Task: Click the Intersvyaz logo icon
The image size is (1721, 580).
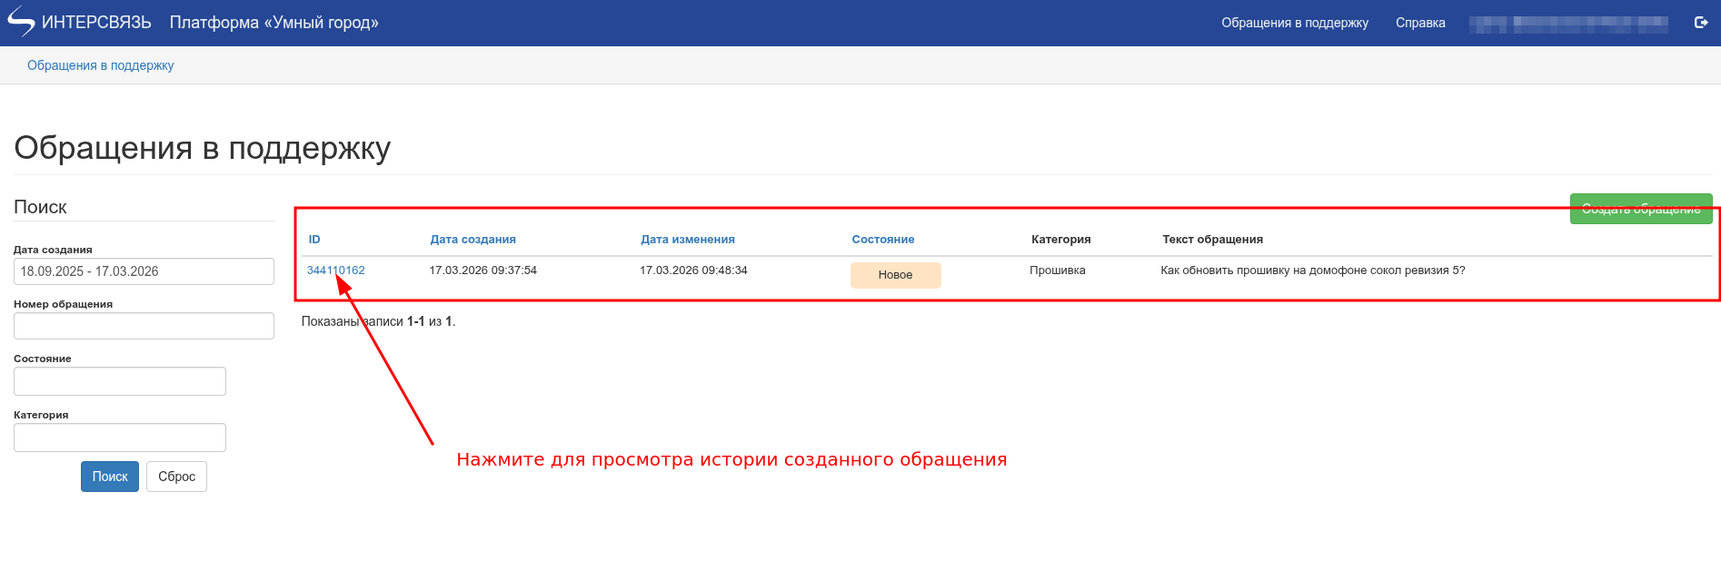Action: point(21,22)
